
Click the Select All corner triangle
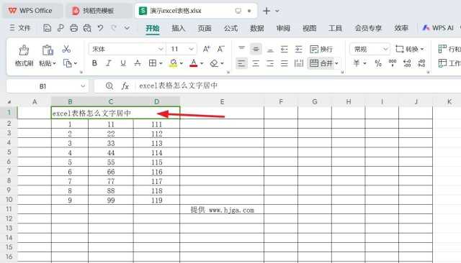(x=9, y=102)
